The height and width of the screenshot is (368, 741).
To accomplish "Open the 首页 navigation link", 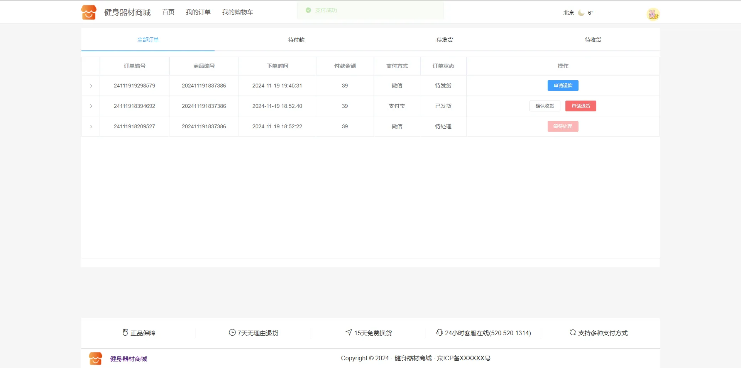I will 168,12.
